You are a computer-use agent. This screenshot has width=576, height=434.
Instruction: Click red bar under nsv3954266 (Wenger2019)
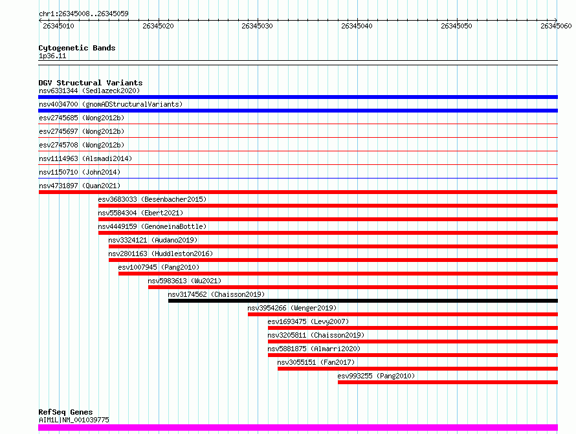coord(403,314)
